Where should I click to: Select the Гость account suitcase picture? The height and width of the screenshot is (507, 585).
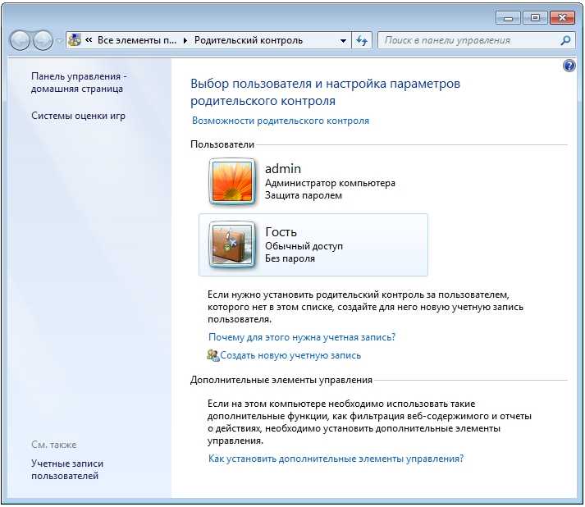[232, 244]
